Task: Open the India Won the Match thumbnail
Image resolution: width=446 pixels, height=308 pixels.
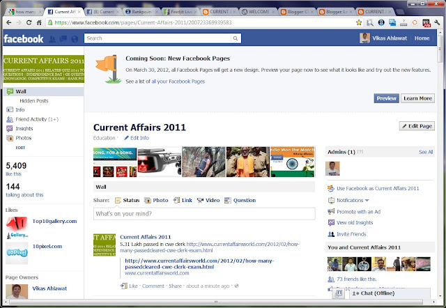Action: tap(293, 162)
